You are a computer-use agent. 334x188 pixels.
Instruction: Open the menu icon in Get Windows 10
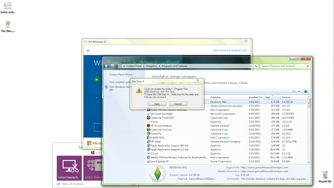coord(88,51)
